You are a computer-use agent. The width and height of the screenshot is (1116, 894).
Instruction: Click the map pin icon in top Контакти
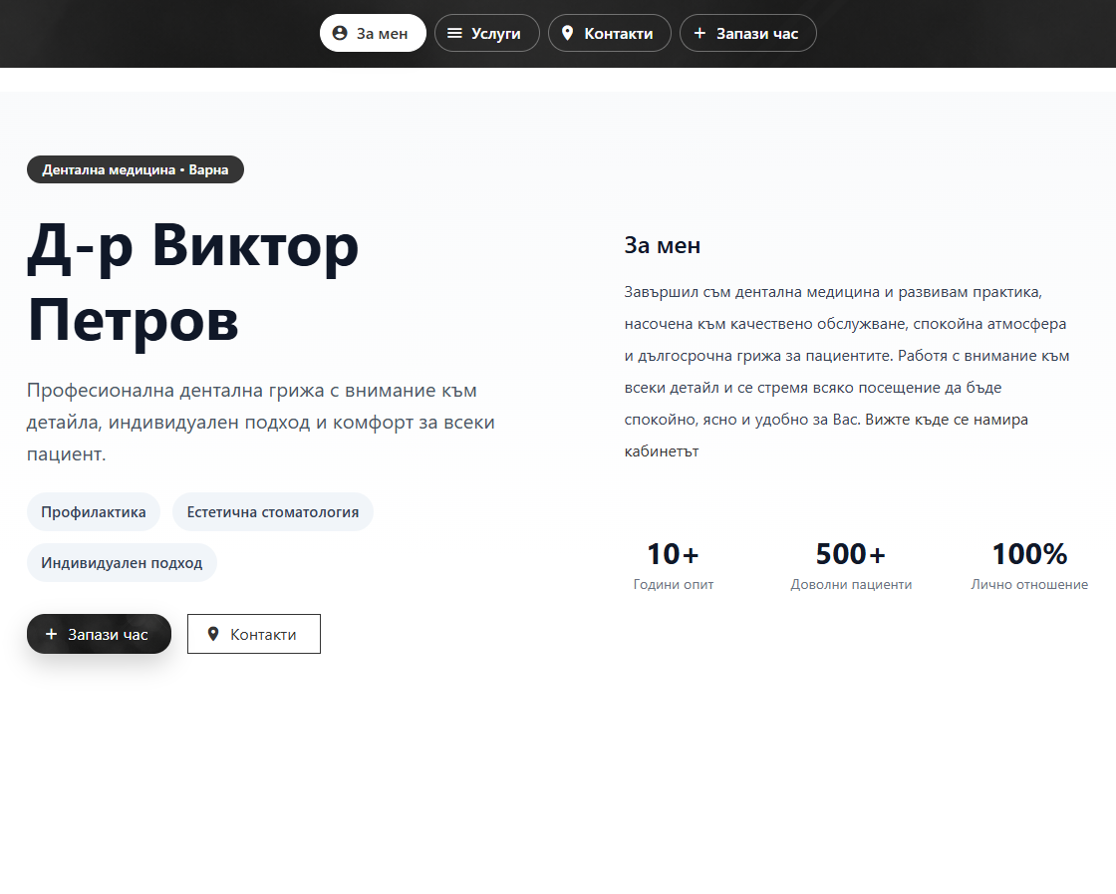click(x=567, y=33)
